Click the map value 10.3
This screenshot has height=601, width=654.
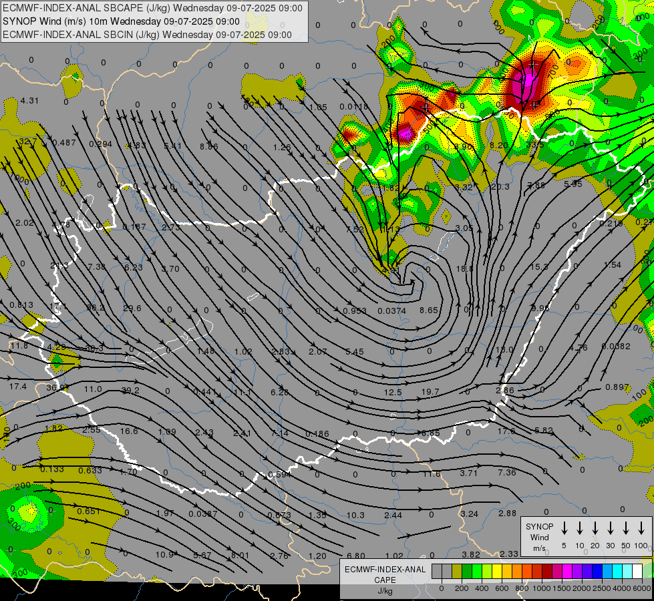pyautogui.click(x=355, y=516)
